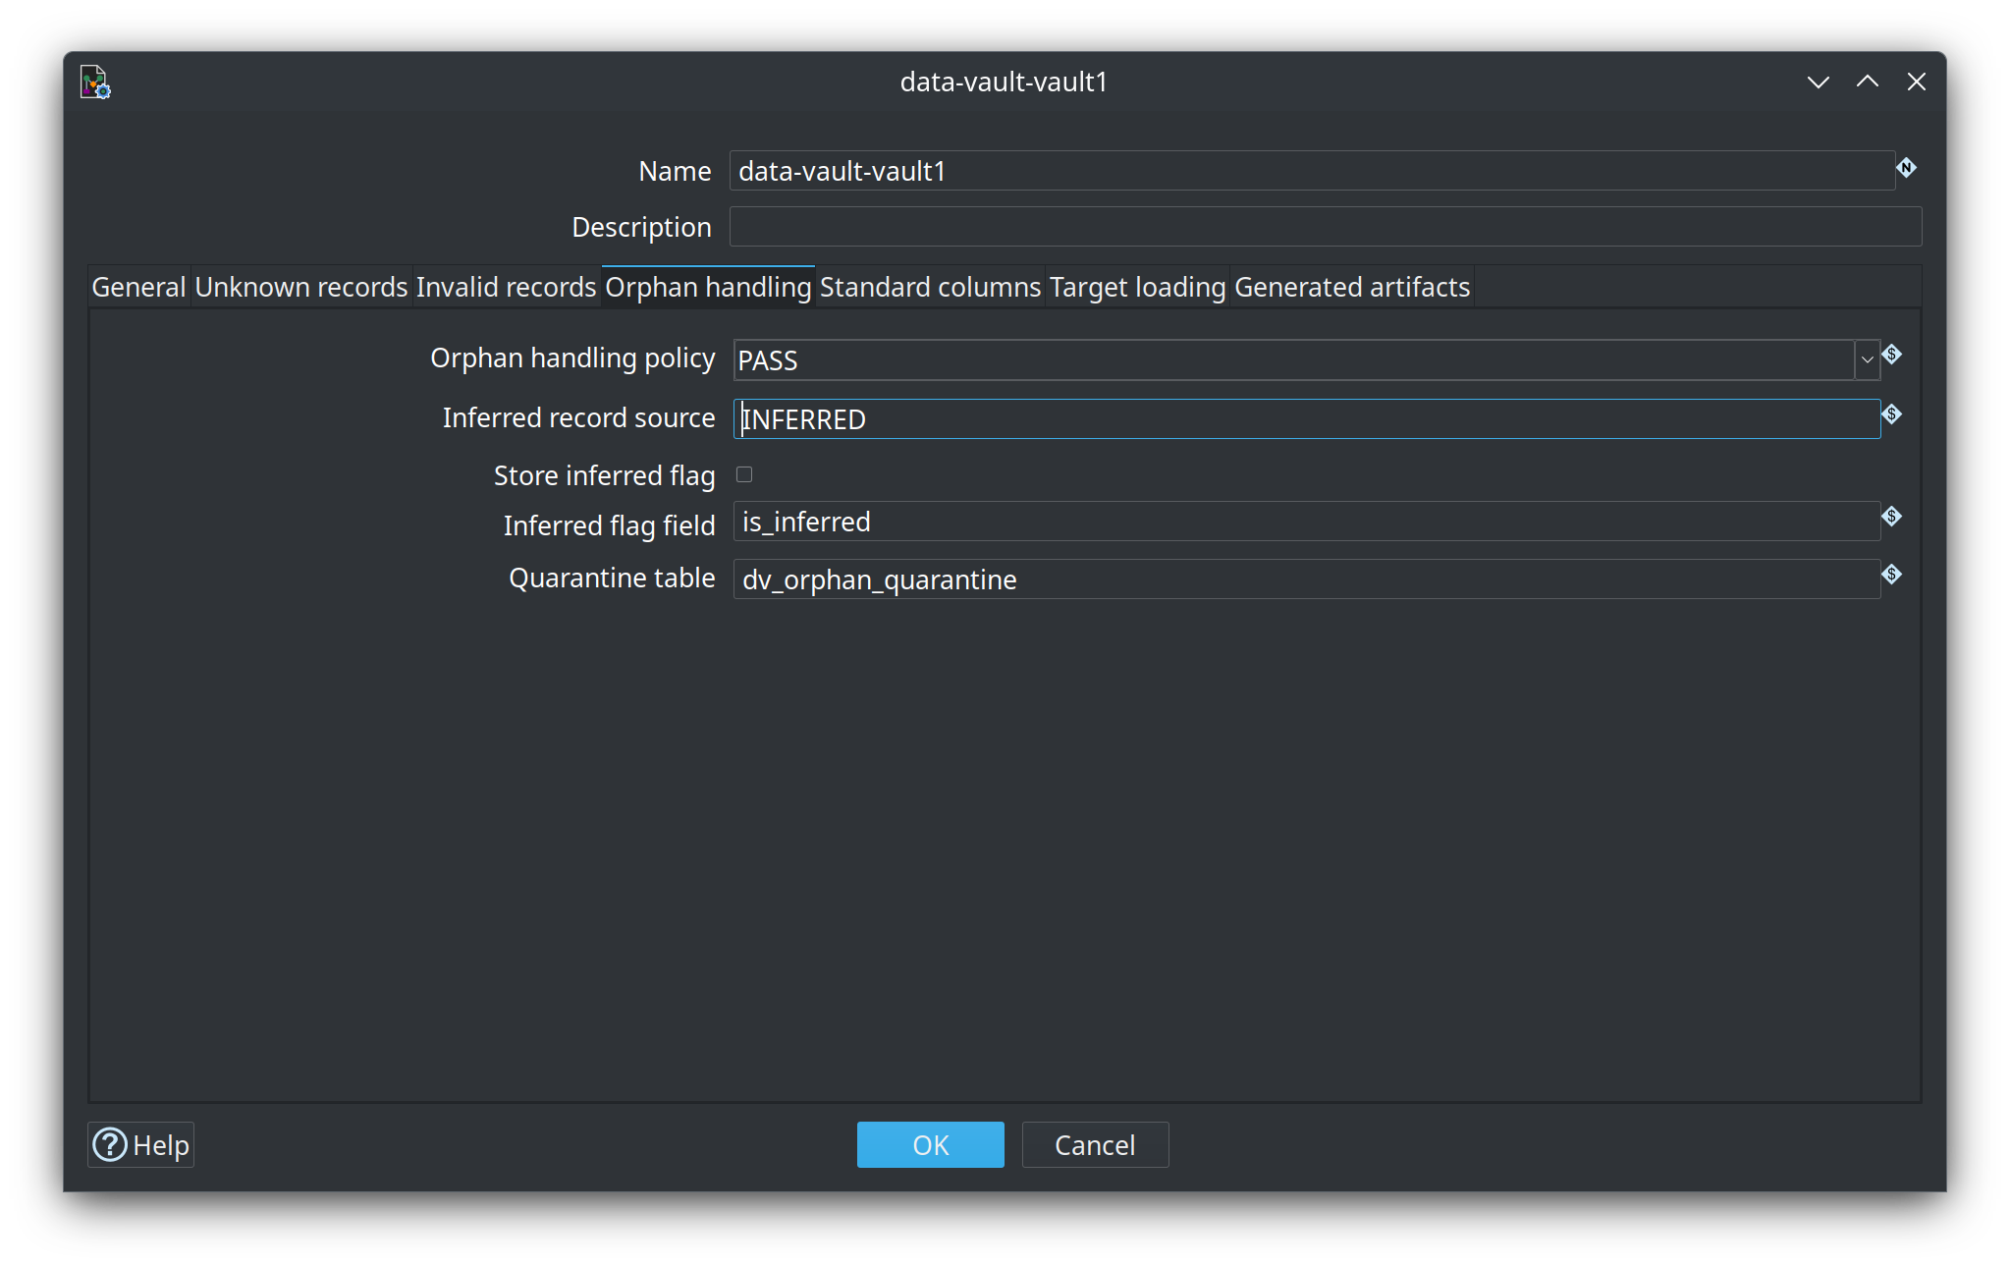Click variable icon beside Quarantine table
The width and height of the screenshot is (2010, 1267).
tap(1892, 575)
